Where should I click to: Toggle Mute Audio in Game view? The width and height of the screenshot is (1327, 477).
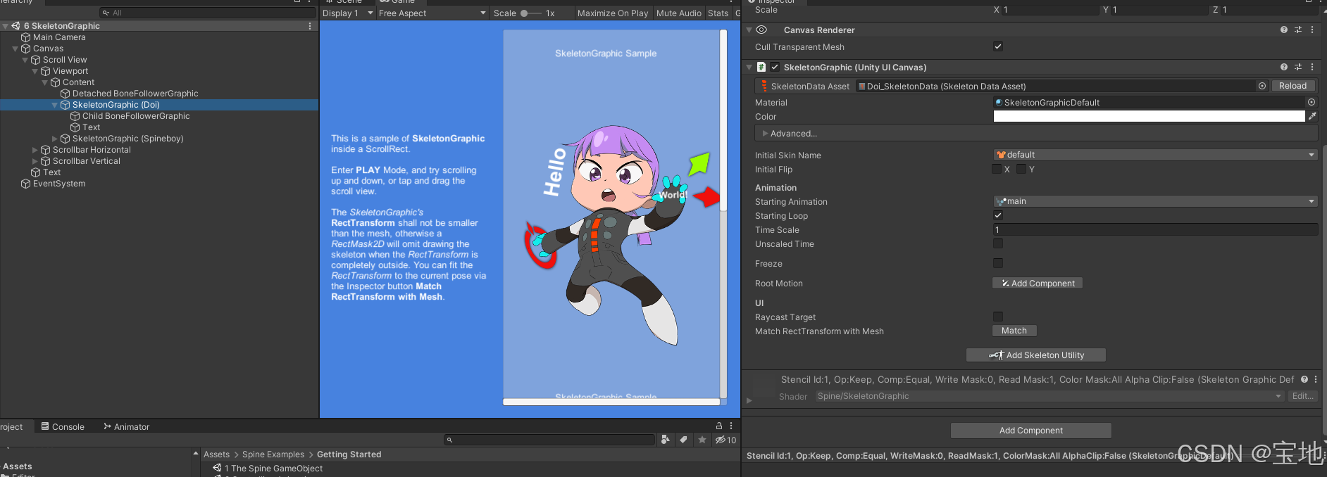pyautogui.click(x=679, y=13)
